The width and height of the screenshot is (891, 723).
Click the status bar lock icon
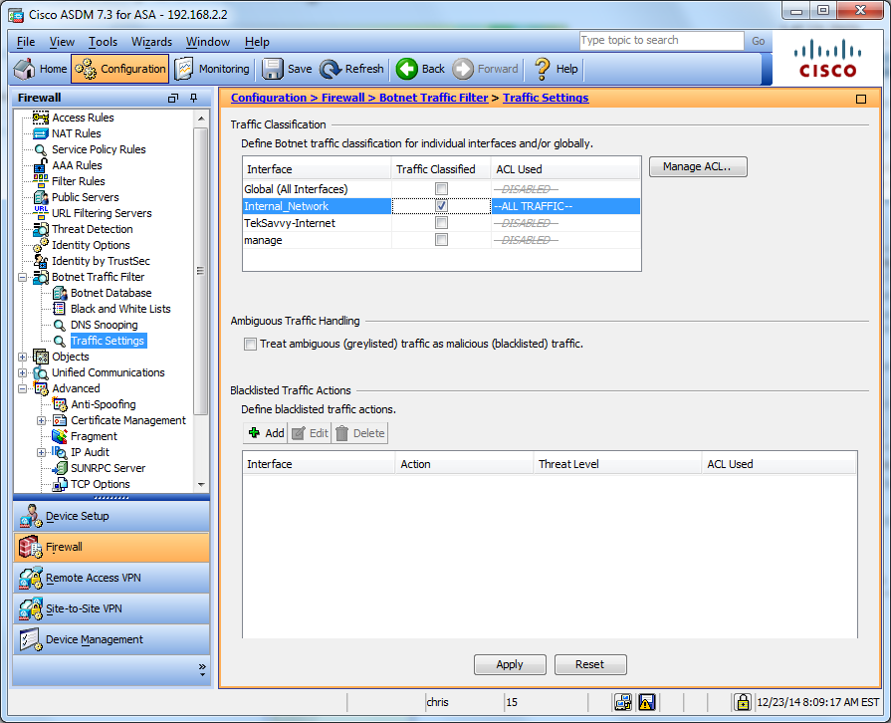tap(742, 702)
